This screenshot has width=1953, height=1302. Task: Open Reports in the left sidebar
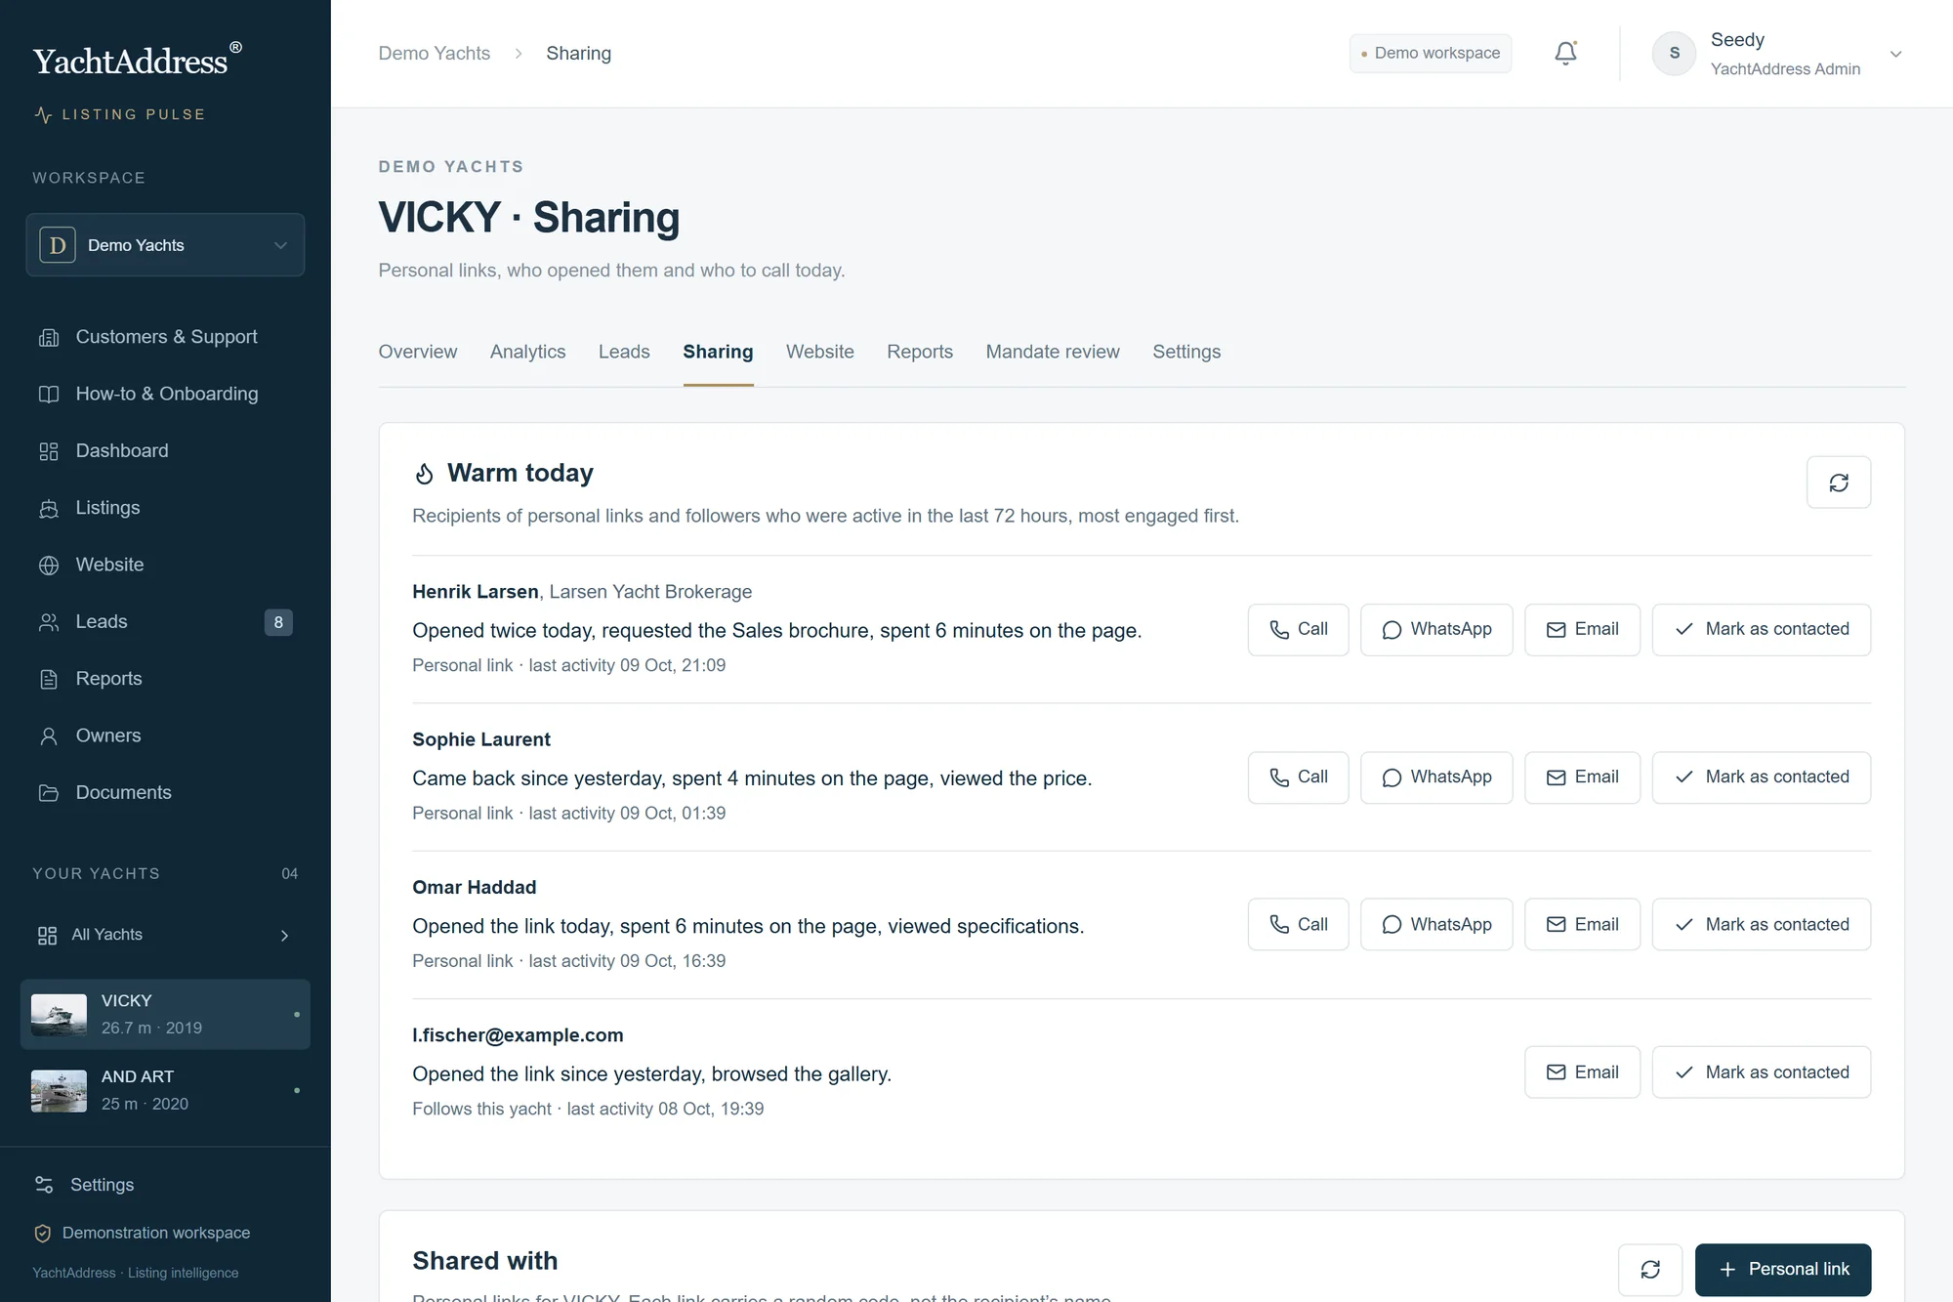coord(165,679)
